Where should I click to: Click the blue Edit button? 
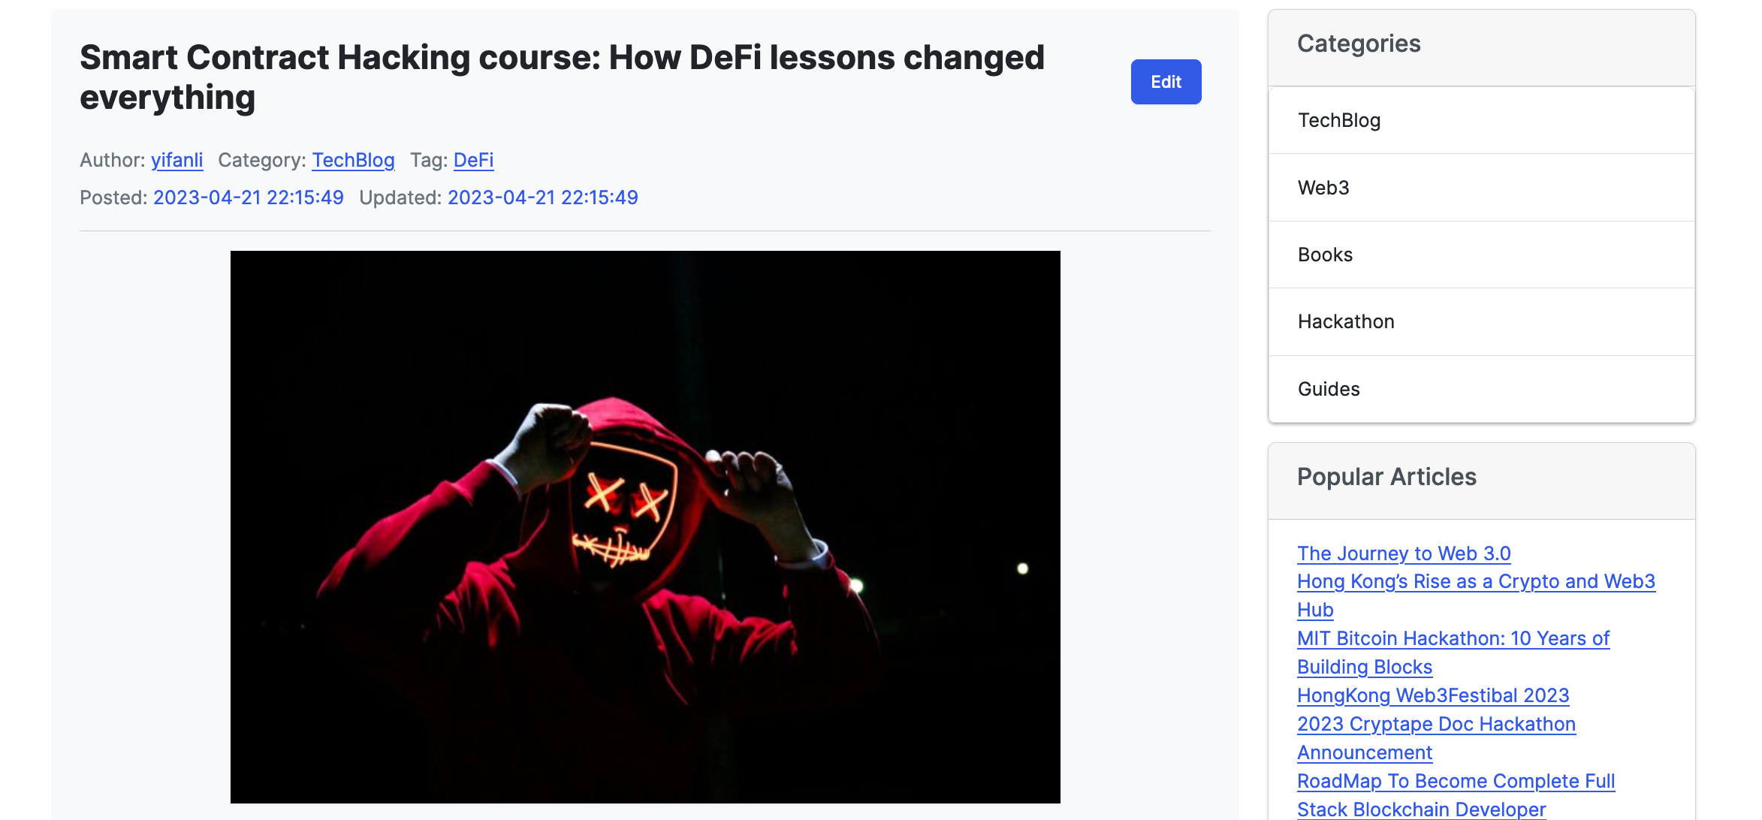[x=1166, y=82]
